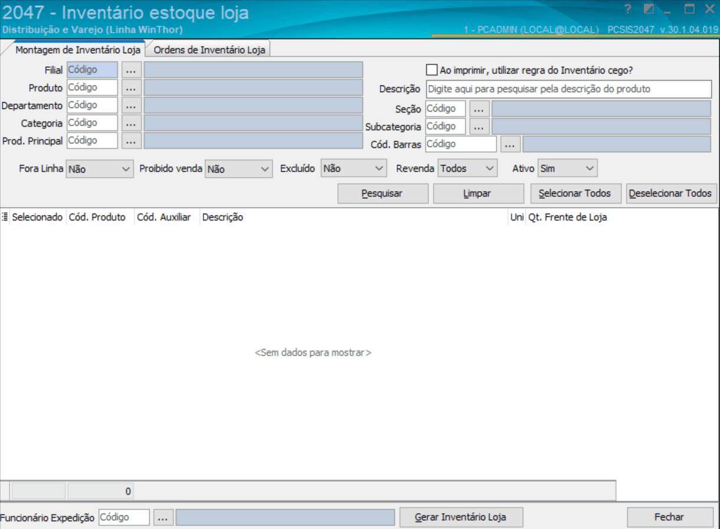Screen dimensions: 720x529
Task: Focus the Categoria code field
Action: pyautogui.click(x=92, y=123)
